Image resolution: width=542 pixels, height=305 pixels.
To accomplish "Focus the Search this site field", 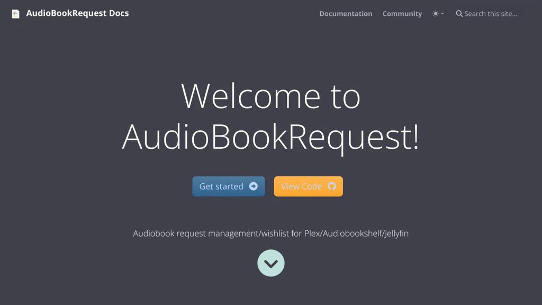I will [x=491, y=14].
